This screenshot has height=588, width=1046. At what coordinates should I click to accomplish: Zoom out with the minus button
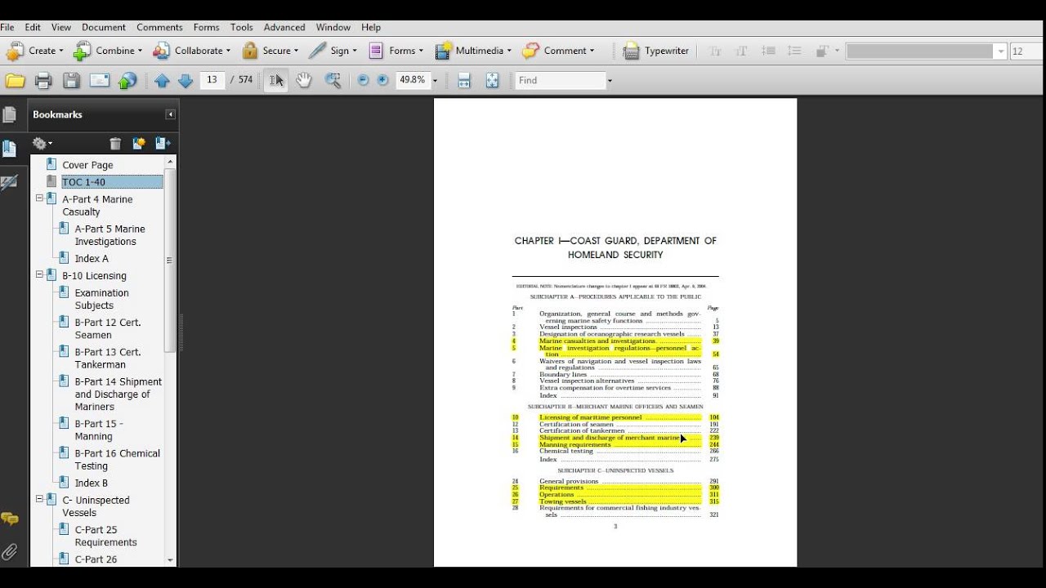pyautogui.click(x=363, y=80)
